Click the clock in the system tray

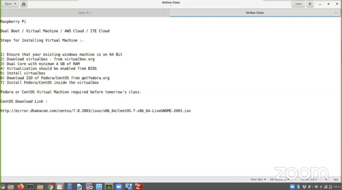pos(337,187)
